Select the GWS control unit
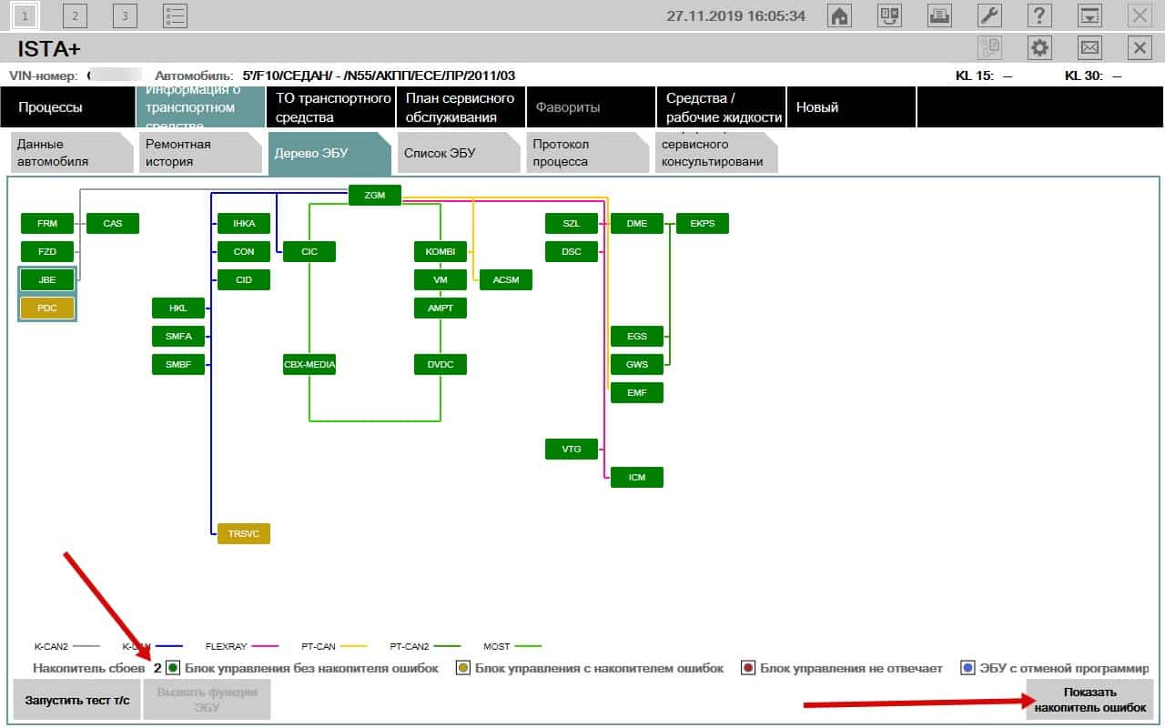 [637, 364]
